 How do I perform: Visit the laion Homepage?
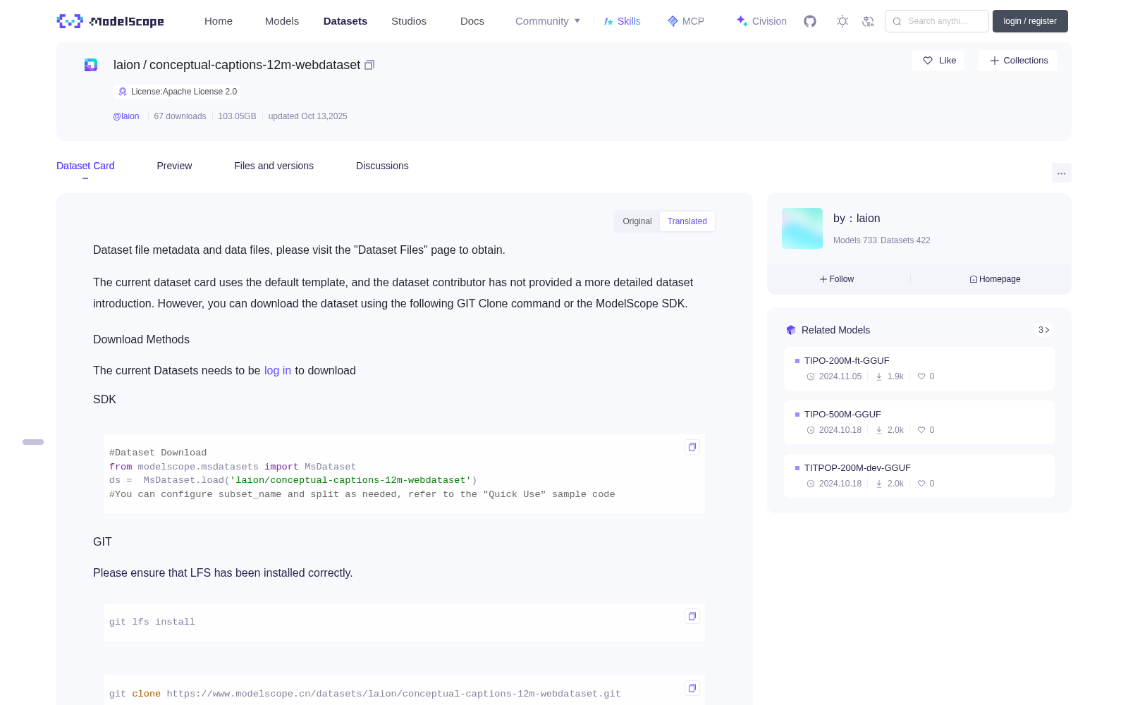(x=995, y=279)
